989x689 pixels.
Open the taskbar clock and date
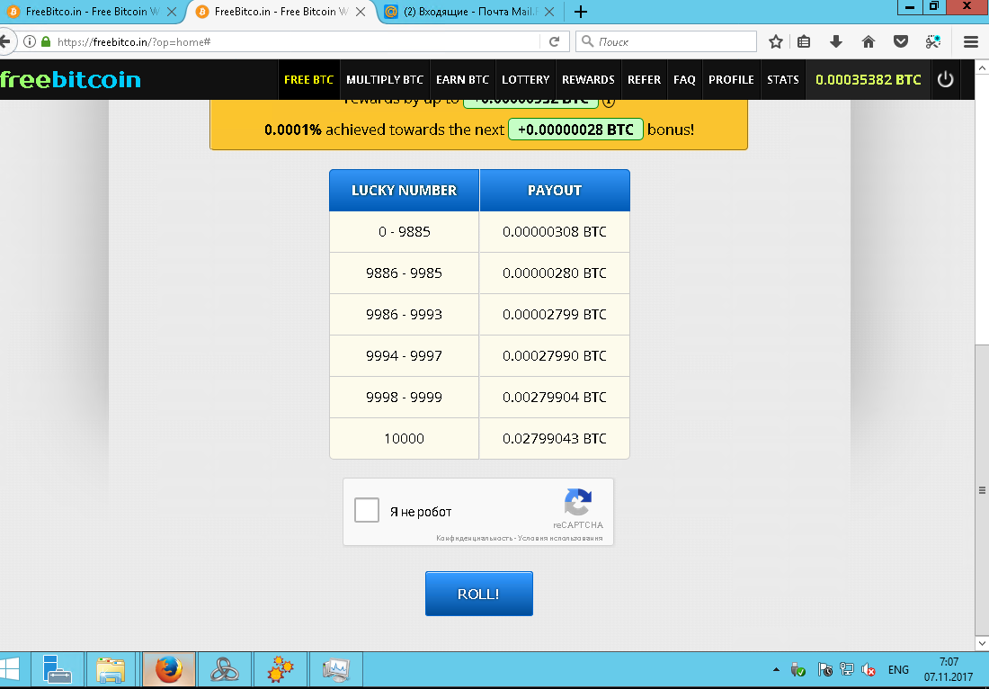click(949, 669)
